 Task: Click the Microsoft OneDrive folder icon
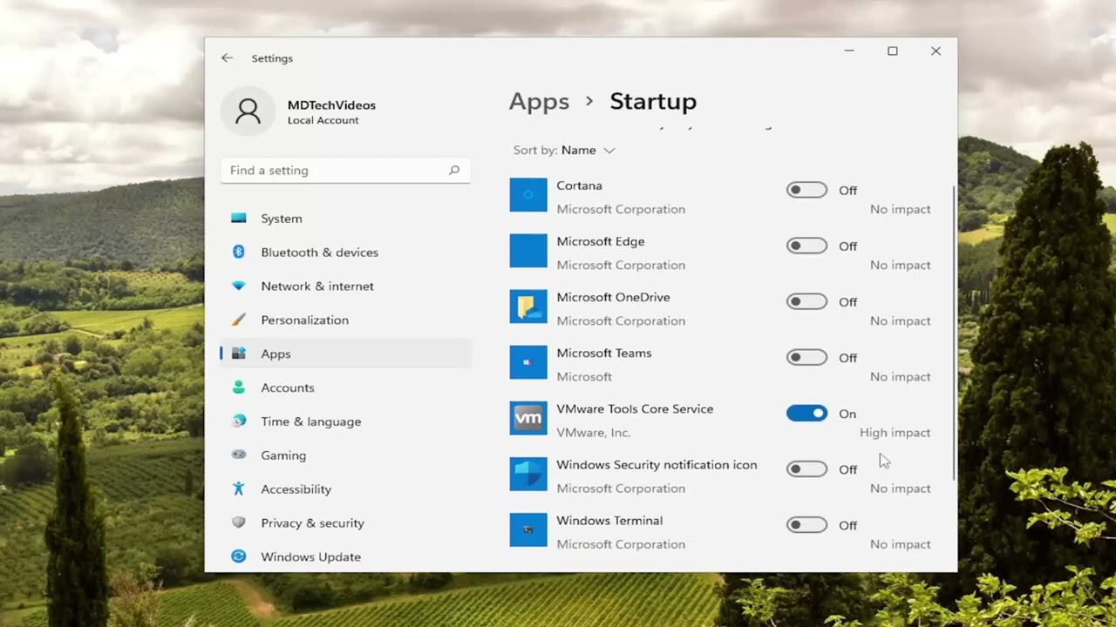coord(528,307)
